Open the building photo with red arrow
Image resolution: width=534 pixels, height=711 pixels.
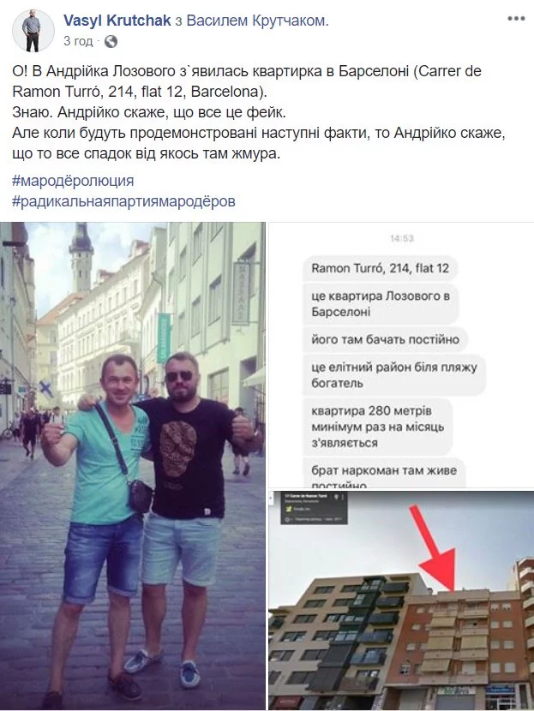(401, 600)
